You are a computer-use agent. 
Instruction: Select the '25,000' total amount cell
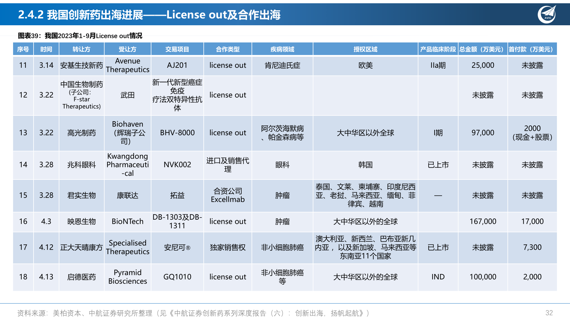483,65
